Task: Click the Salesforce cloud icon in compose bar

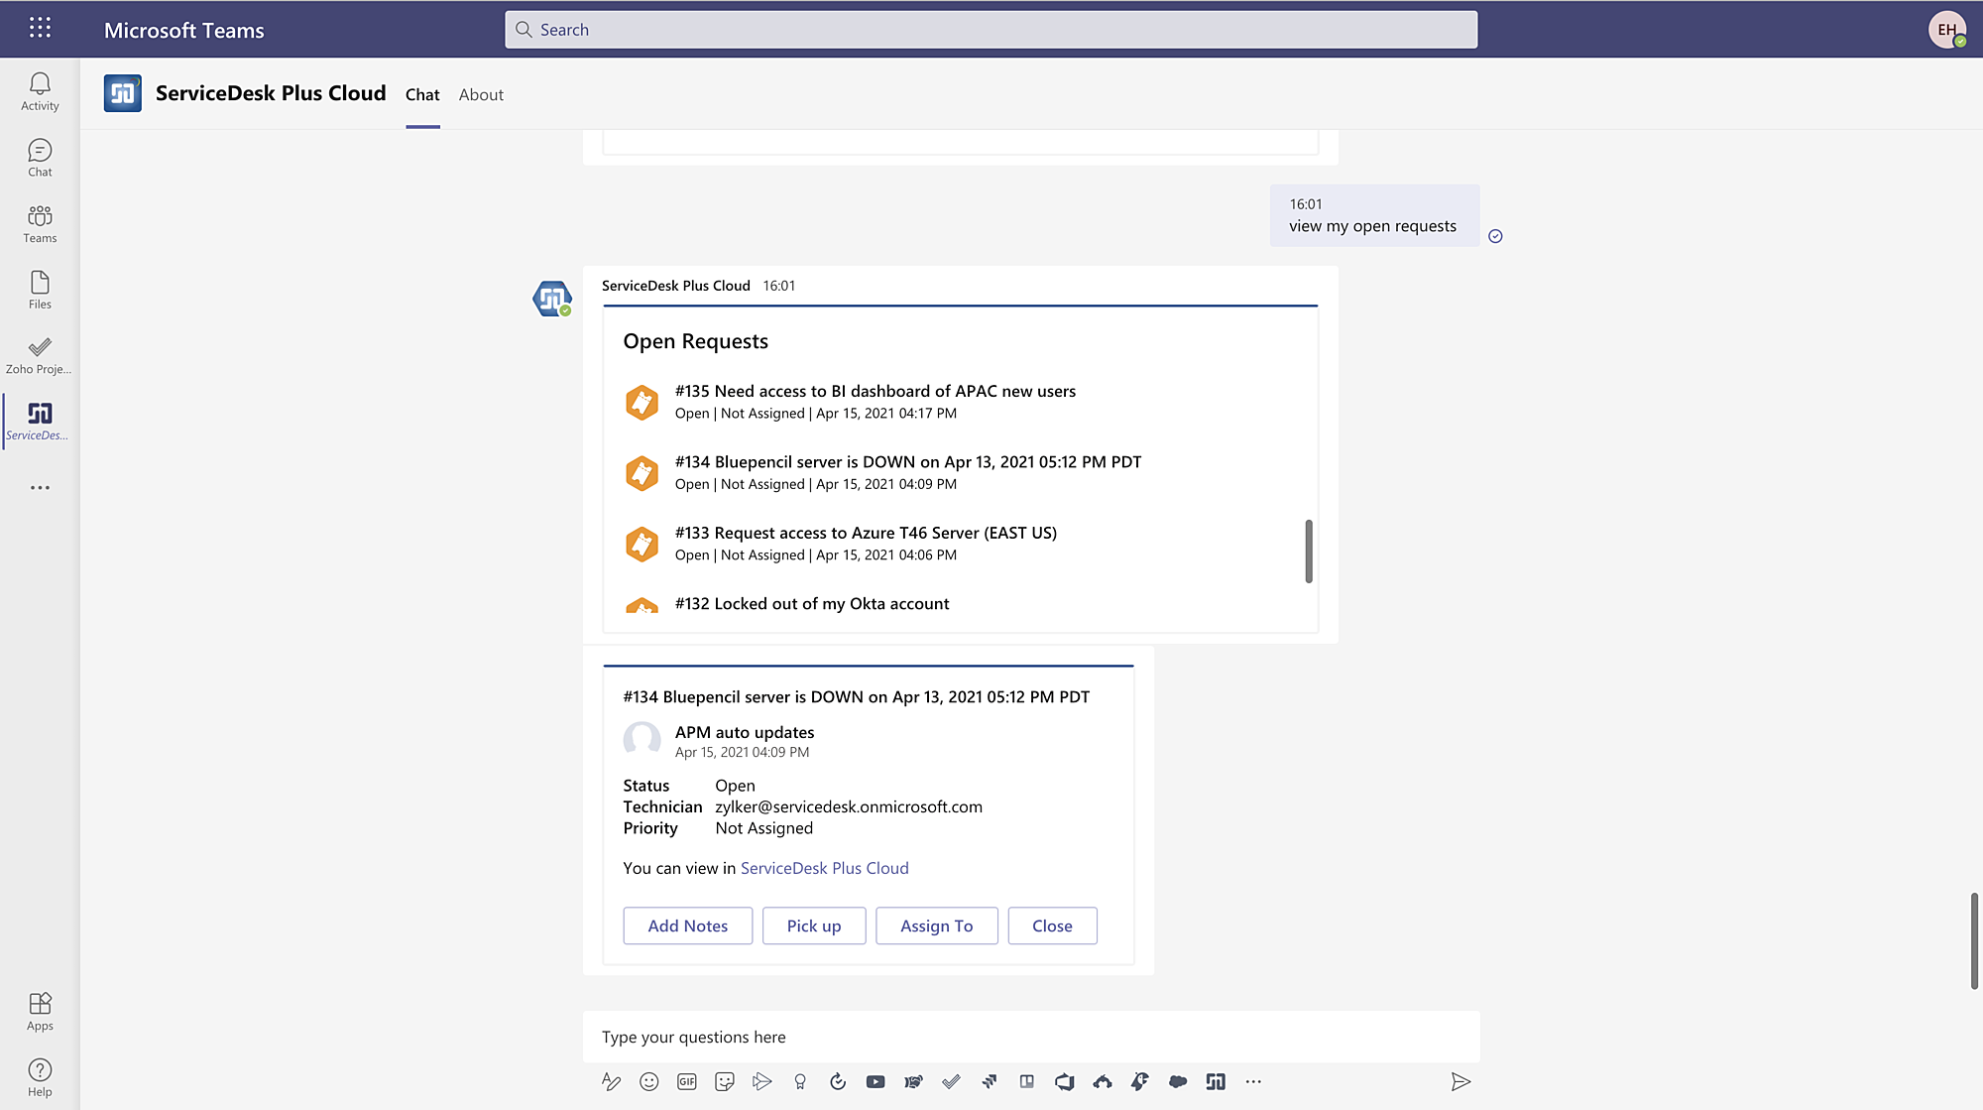Action: pos(1178,1082)
